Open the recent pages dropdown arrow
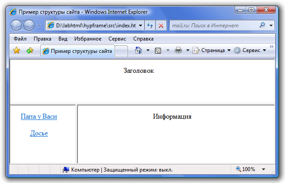Image resolution: width=285 pixels, height=183 pixels. coord(39,26)
